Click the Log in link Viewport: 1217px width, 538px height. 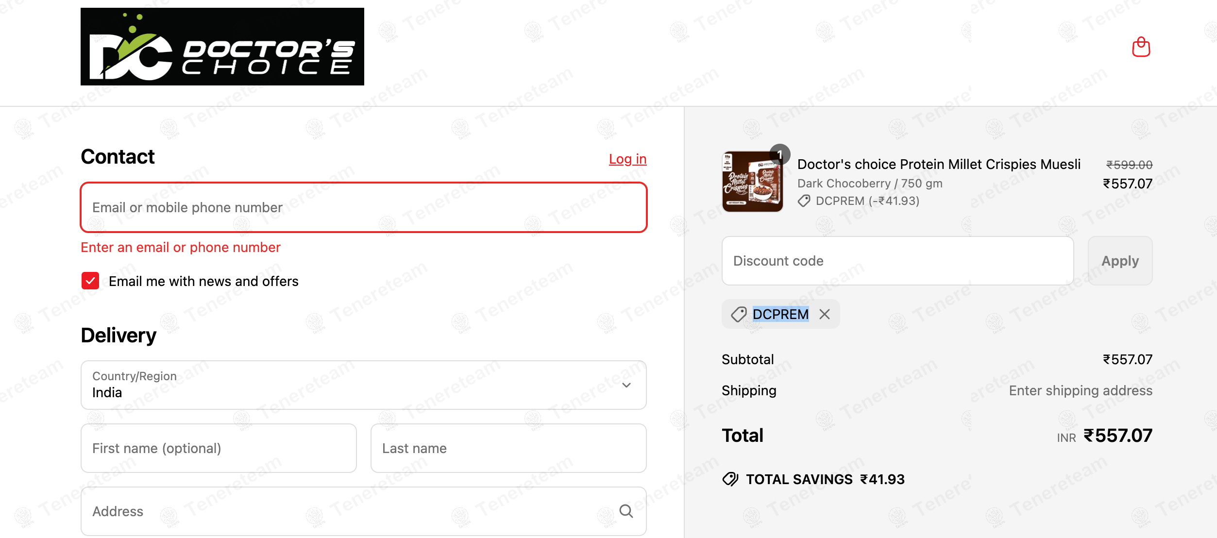click(x=627, y=159)
